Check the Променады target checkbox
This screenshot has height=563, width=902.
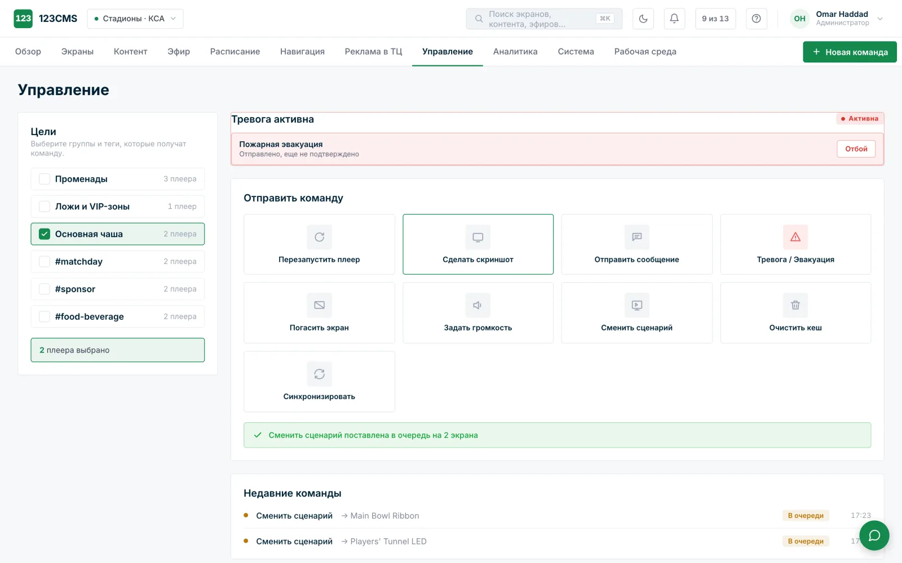pos(45,179)
